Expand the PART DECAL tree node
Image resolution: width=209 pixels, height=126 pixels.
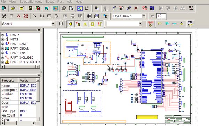pyautogui.click(x=2, y=49)
